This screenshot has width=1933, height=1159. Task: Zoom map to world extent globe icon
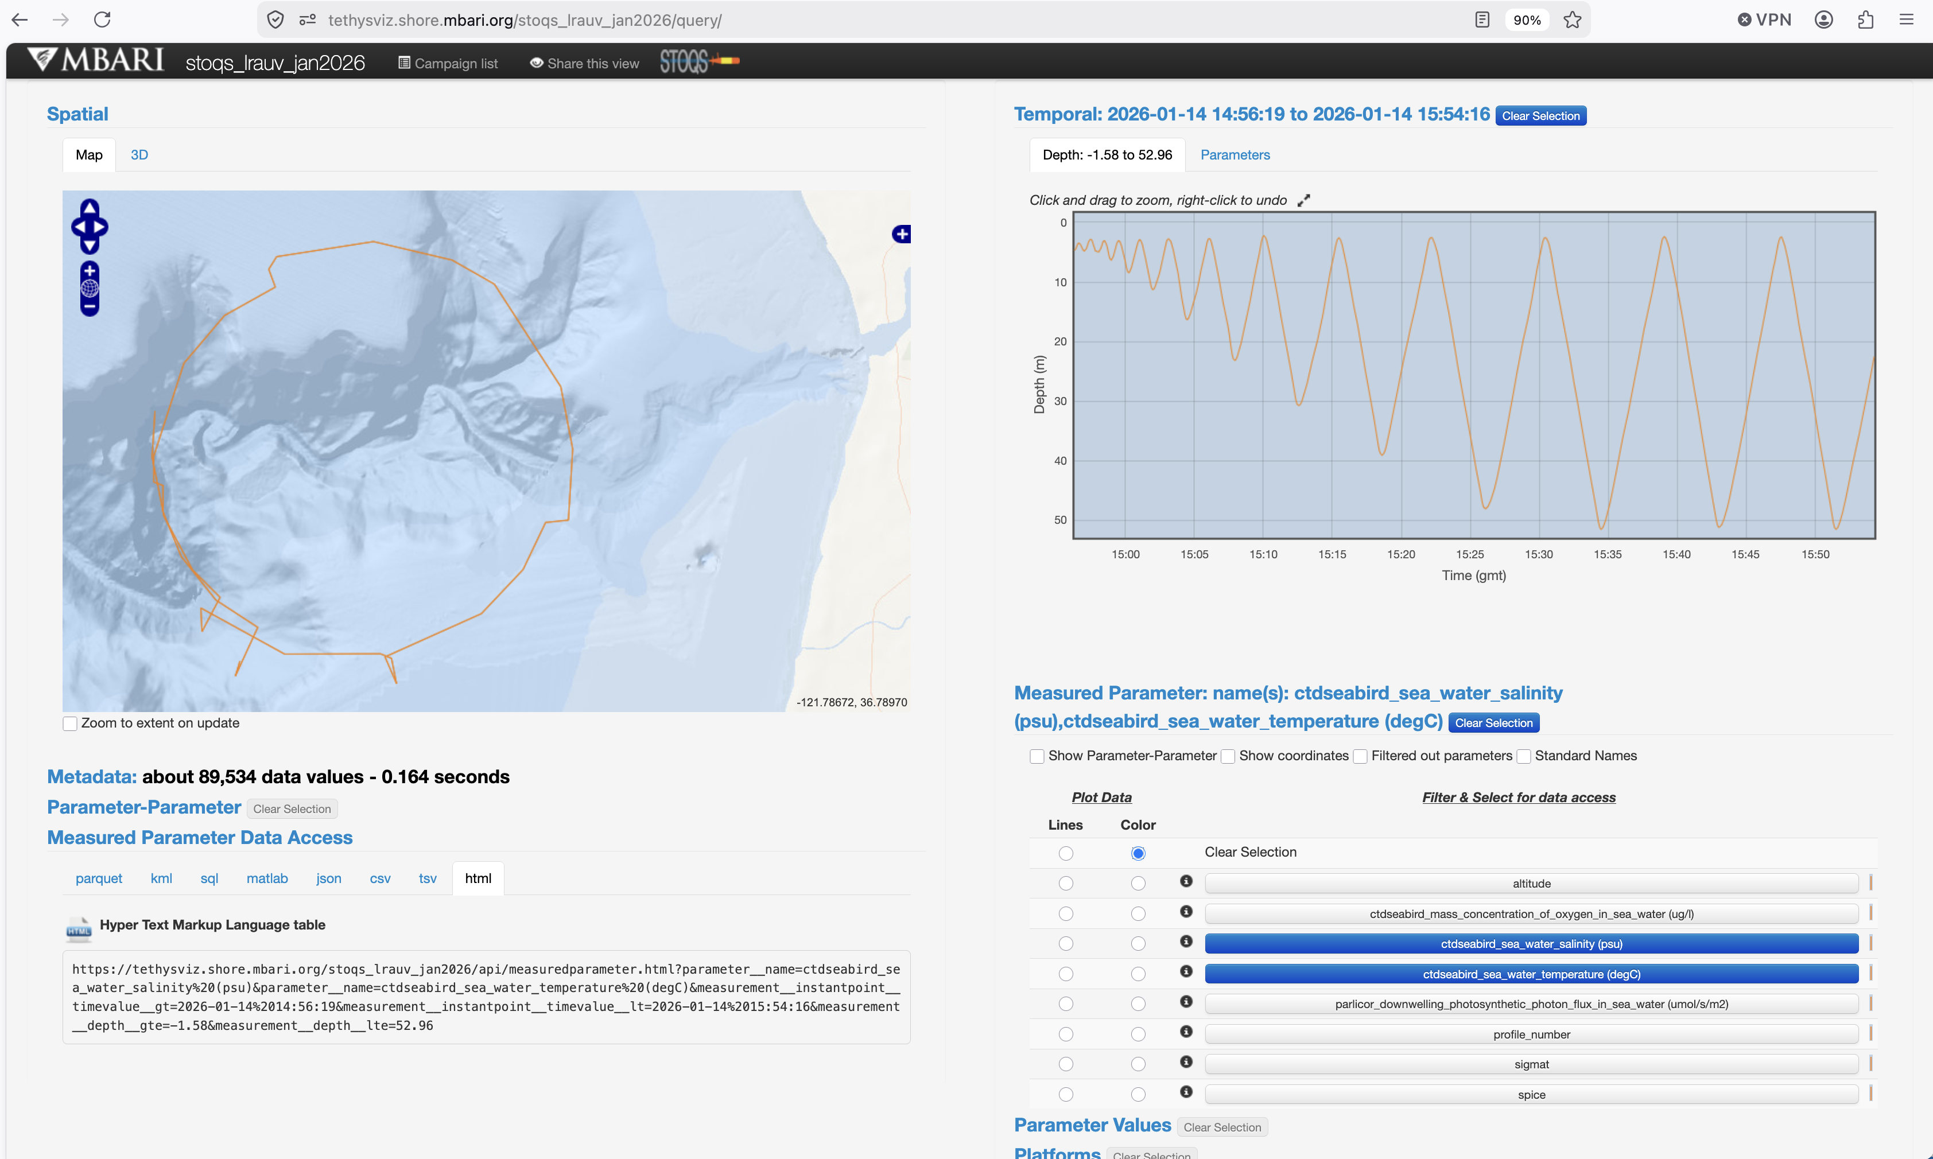click(90, 289)
